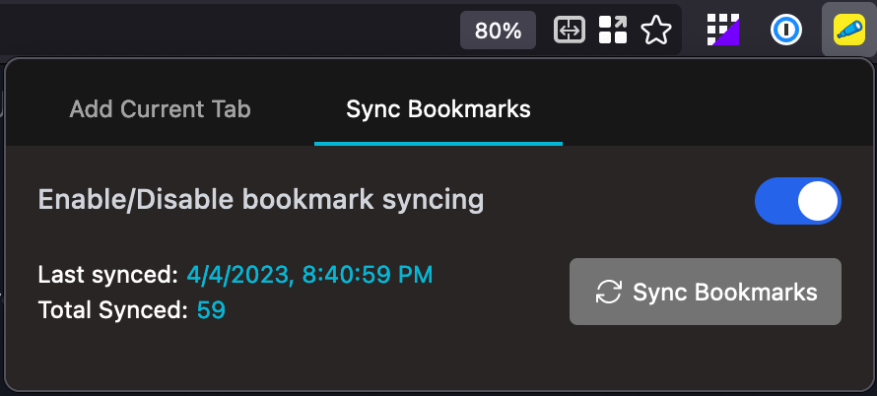Image resolution: width=877 pixels, height=396 pixels.
Task: Reset zoom via the 80% badge
Action: pos(498,31)
